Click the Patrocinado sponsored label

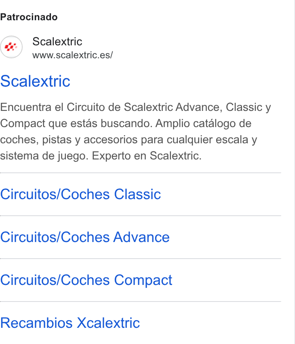[x=29, y=17]
